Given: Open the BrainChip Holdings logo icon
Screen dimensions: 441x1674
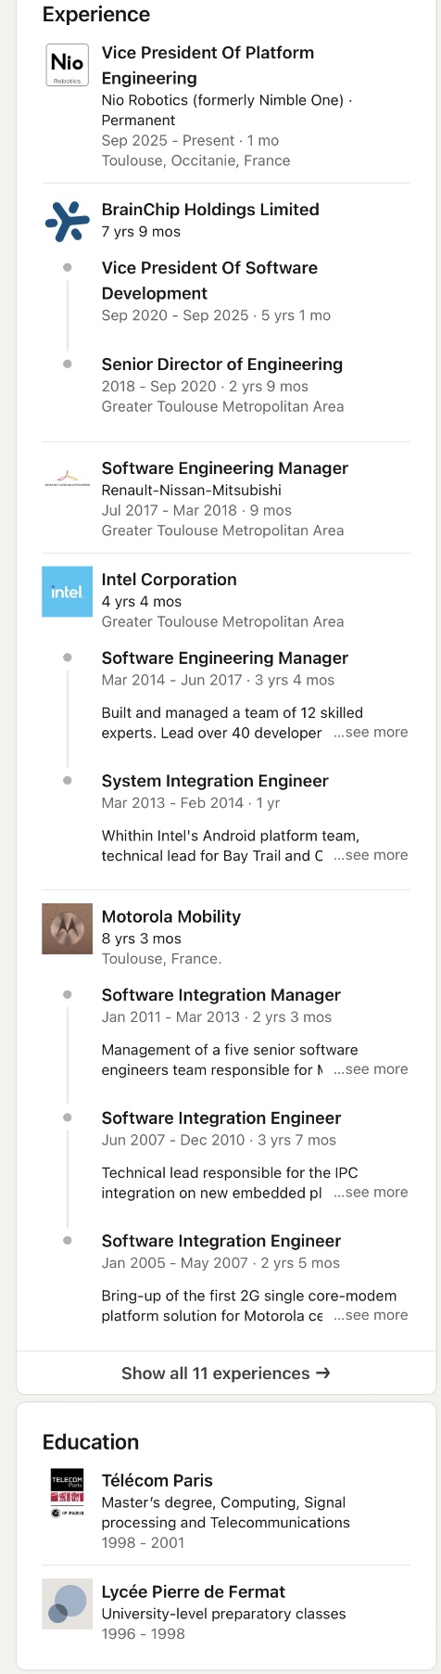Looking at the screenshot, I should [x=68, y=221].
